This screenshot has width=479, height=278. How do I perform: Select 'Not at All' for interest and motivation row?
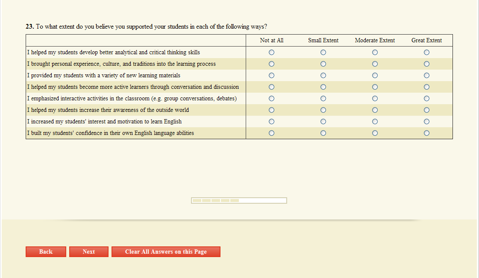coord(271,122)
